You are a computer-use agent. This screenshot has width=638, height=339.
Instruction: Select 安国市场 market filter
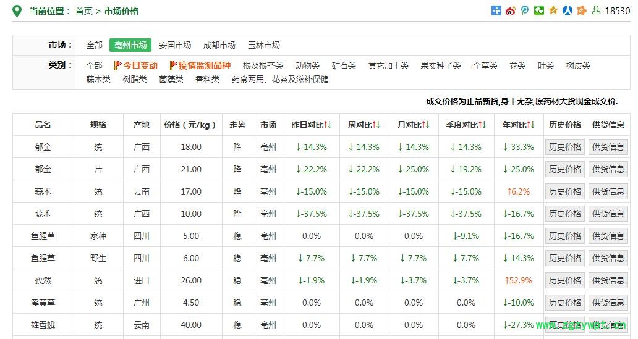(175, 45)
